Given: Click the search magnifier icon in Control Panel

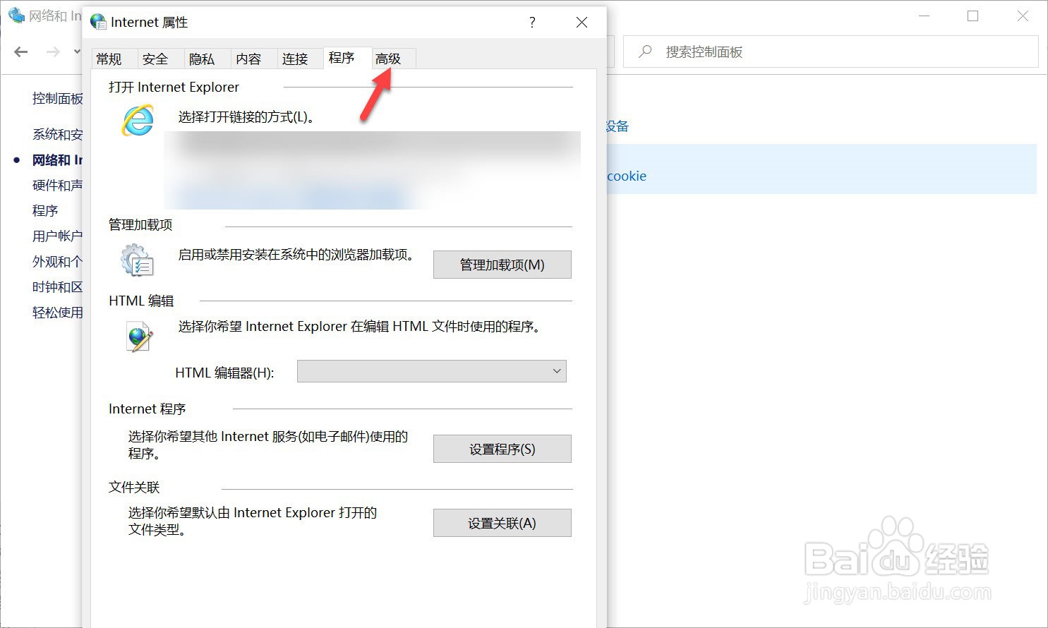Looking at the screenshot, I should (x=645, y=52).
